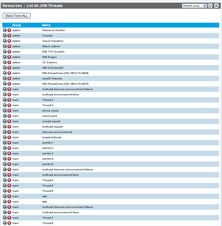The image size is (222, 226).
Task: Open stack trace icon for jmo-fifo-1
Action: [5, 143]
